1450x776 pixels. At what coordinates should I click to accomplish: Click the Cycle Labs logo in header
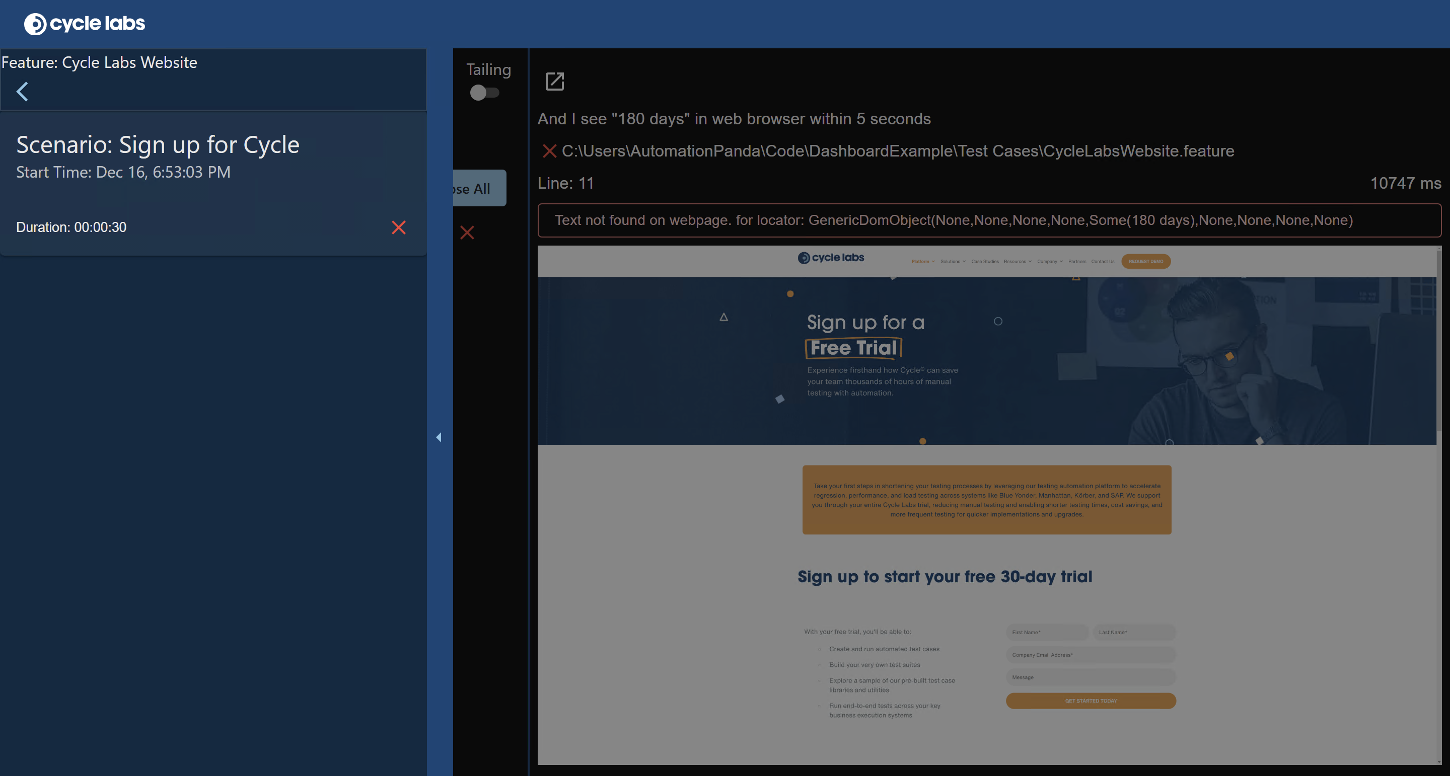click(x=85, y=24)
